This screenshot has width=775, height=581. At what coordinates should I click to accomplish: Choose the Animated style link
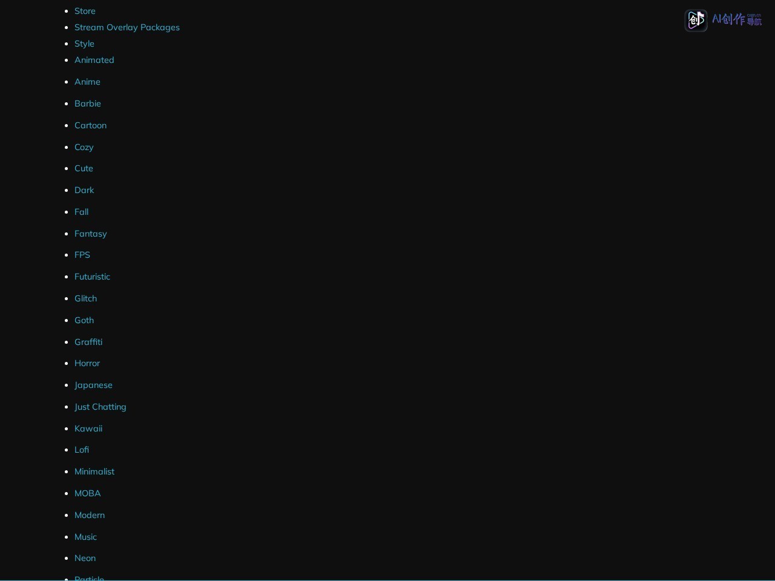(94, 60)
